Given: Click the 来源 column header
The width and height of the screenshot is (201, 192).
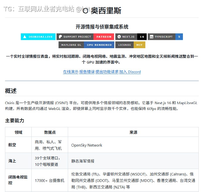Looking at the screenshot, I should pyautogui.click(x=133, y=132).
